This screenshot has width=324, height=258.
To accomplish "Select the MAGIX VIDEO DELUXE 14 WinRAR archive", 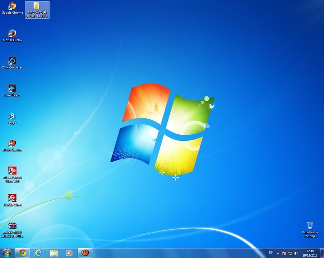I will pos(12,230).
